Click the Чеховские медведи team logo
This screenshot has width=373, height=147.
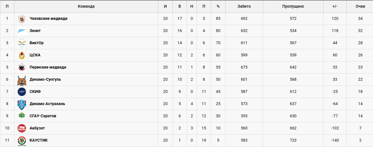pyautogui.click(x=22, y=19)
